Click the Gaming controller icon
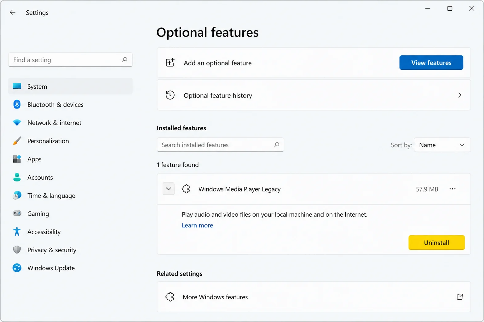484x322 pixels. [17, 214]
